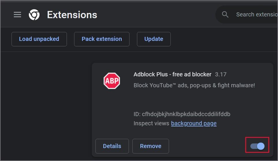278x161 pixels.
Task: Click the Chrome logo icon
Action: [x=34, y=15]
